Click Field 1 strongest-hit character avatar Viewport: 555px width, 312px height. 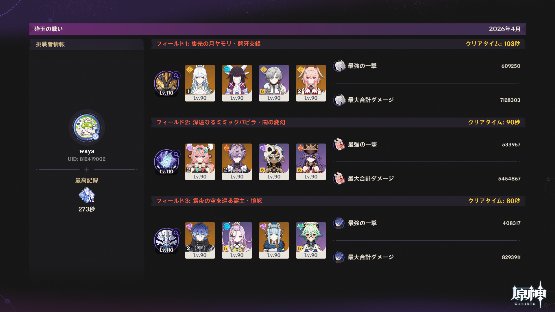339,66
